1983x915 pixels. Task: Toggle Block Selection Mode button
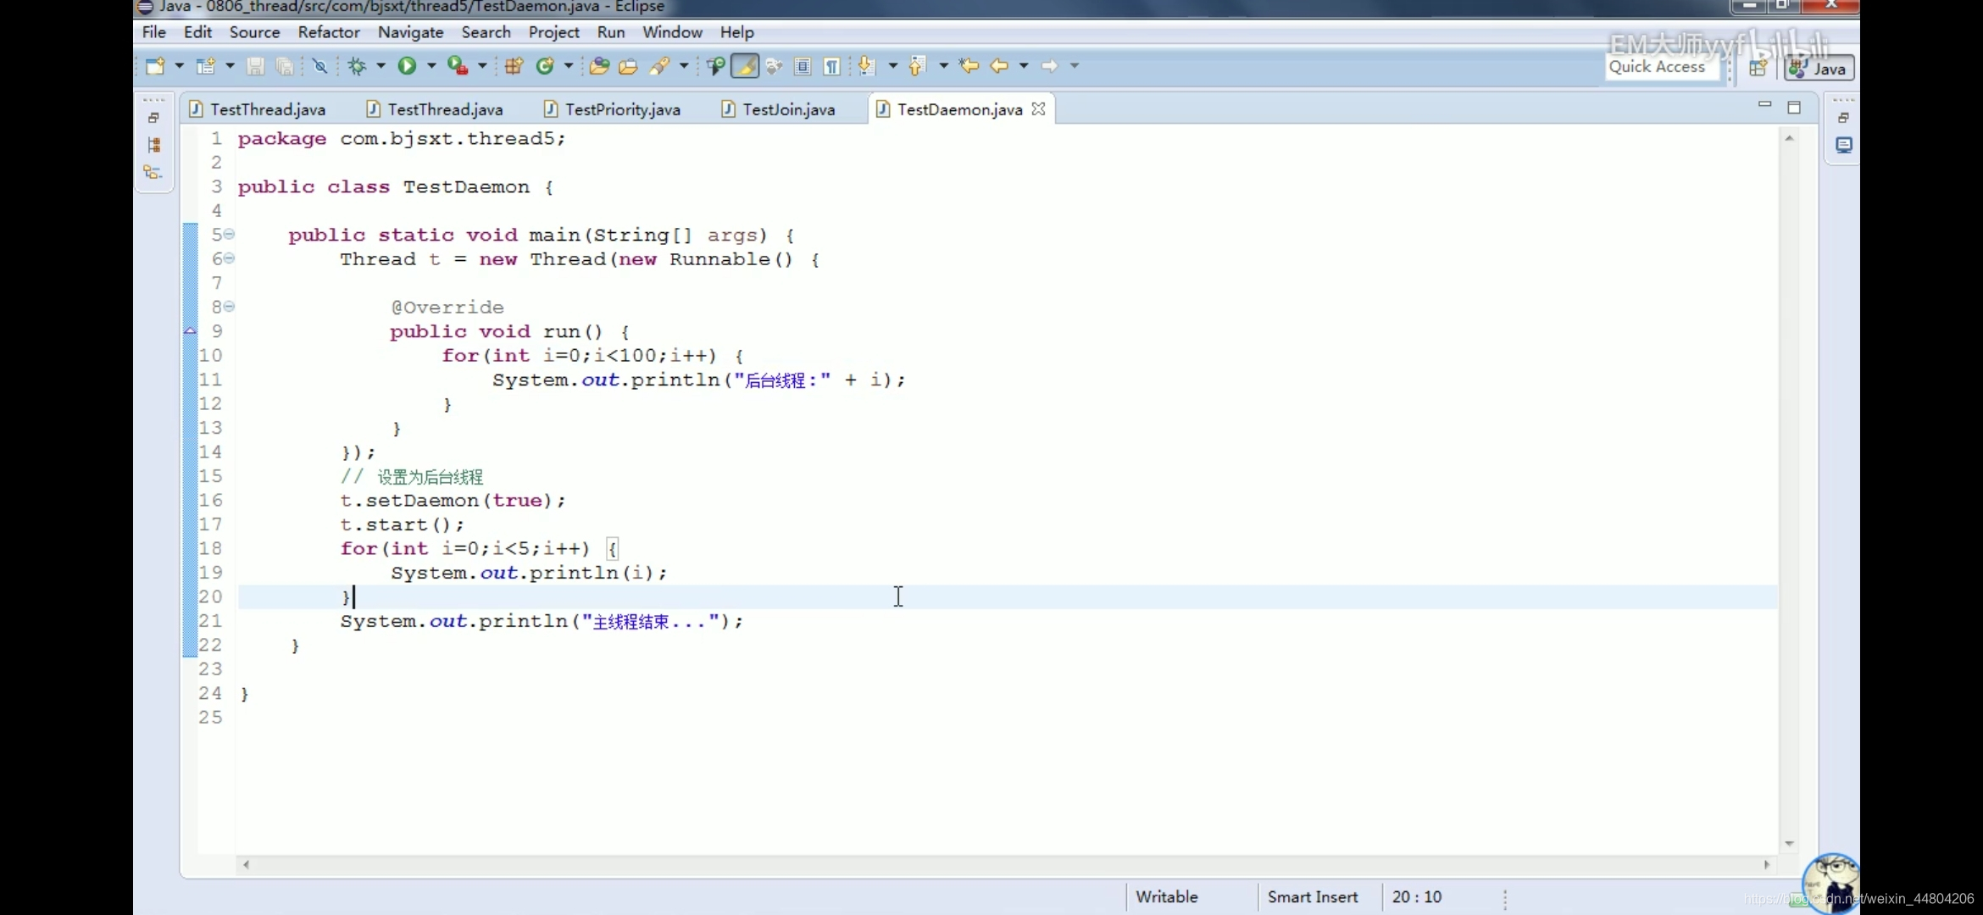pyautogui.click(x=803, y=66)
